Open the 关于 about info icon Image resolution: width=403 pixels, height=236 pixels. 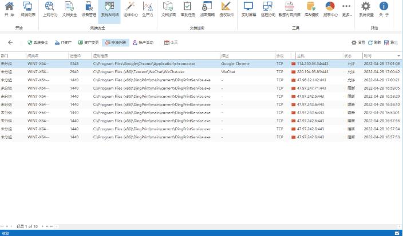pyautogui.click(x=384, y=8)
